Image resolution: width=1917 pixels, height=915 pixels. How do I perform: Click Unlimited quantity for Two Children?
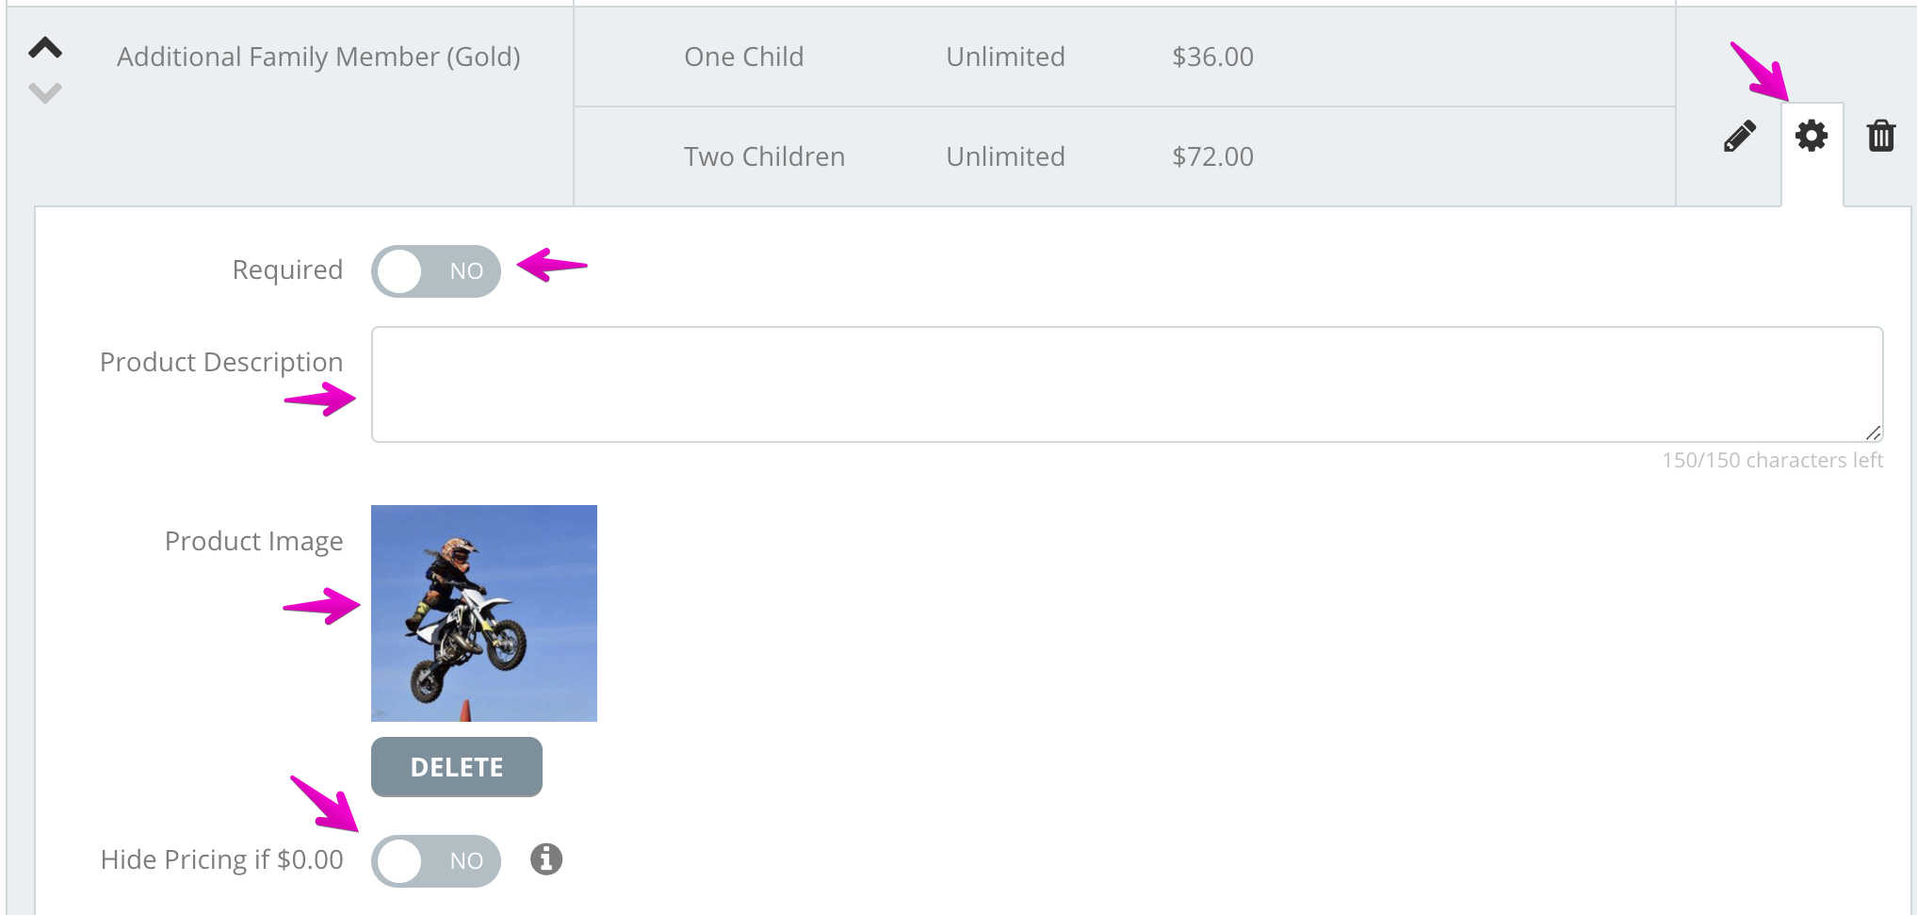click(x=1005, y=156)
